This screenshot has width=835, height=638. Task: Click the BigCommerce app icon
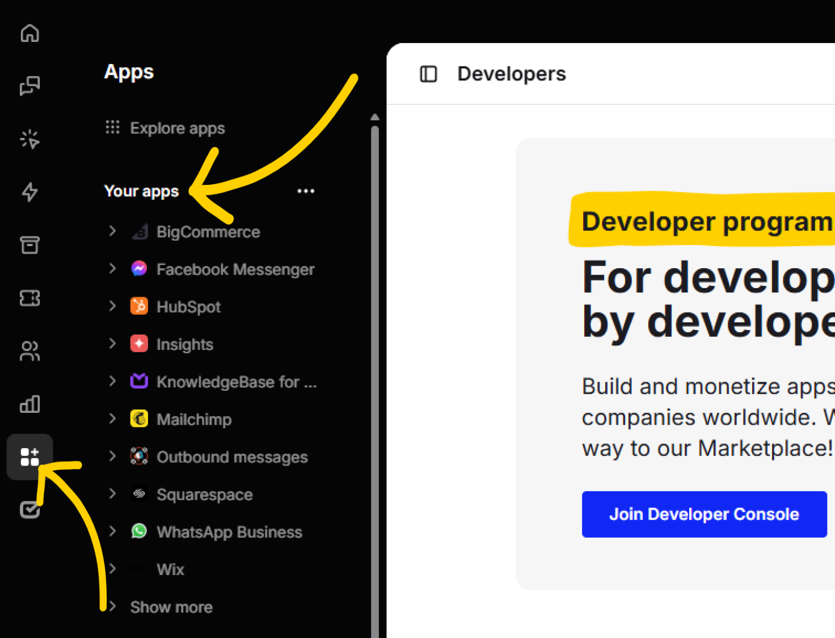click(139, 231)
